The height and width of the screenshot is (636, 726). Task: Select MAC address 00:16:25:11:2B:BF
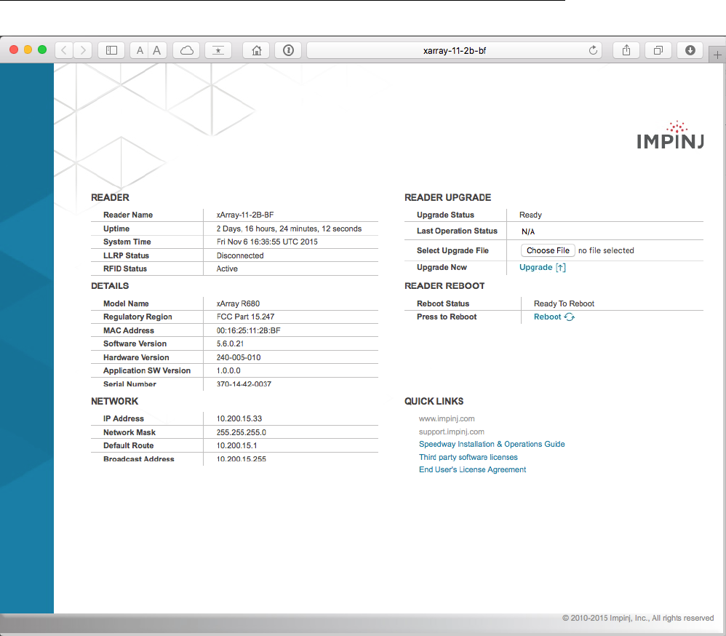tap(248, 331)
